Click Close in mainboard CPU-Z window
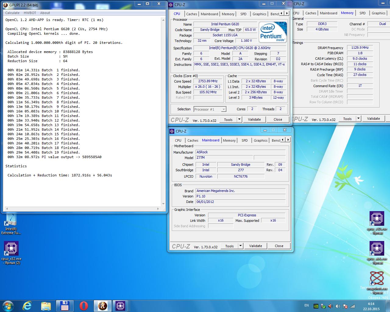Screen dimensions: 390x312 [279, 246]
